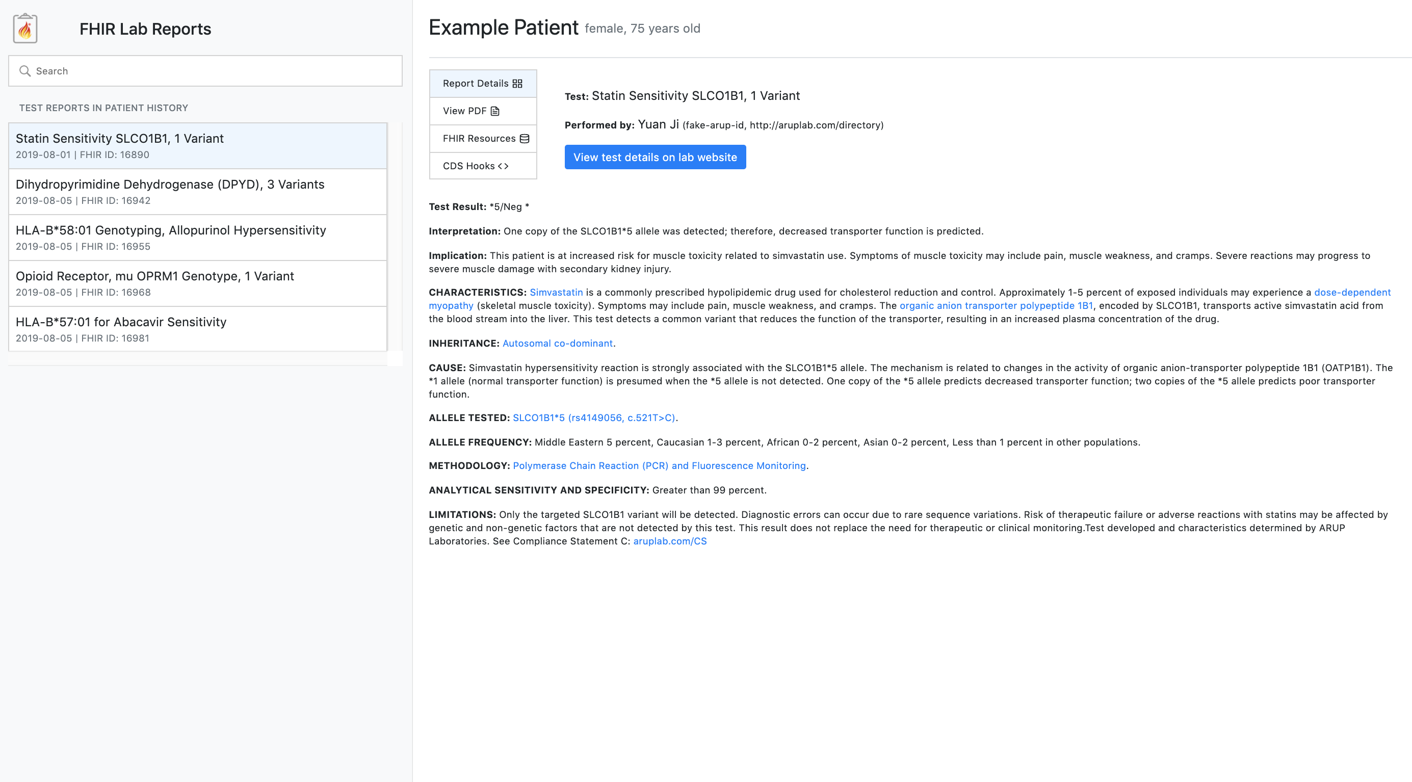Select the Statin Sensitivity SLCO1B1 report
The height and width of the screenshot is (782, 1412).
tap(197, 146)
